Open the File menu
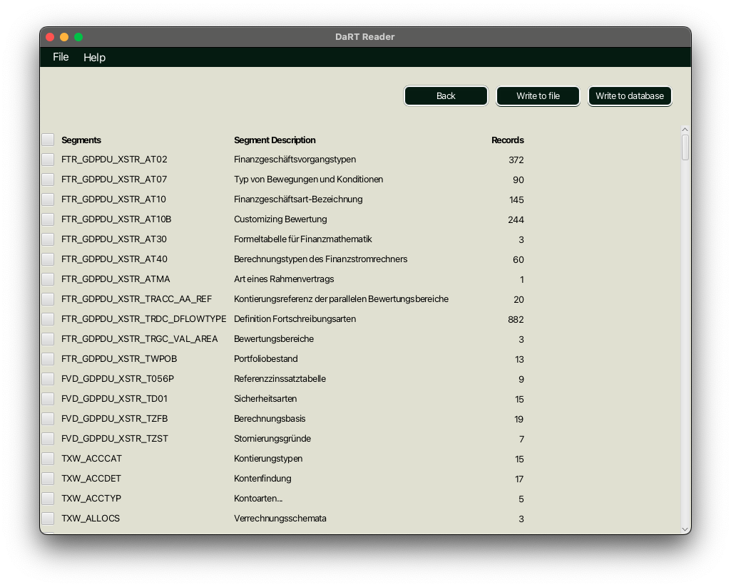The height and width of the screenshot is (587, 731). coord(61,57)
